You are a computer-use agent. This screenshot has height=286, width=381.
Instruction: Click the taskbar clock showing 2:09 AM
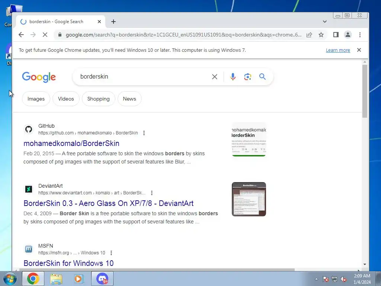362,279
